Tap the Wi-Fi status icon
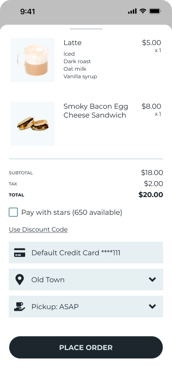172x373 pixels. 143,11
